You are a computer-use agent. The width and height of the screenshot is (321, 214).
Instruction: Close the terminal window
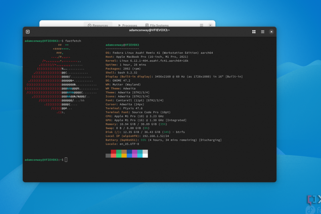(x=272, y=32)
